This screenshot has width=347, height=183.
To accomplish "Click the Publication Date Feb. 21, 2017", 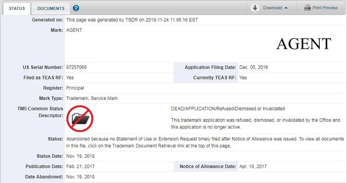I will click(80, 166).
